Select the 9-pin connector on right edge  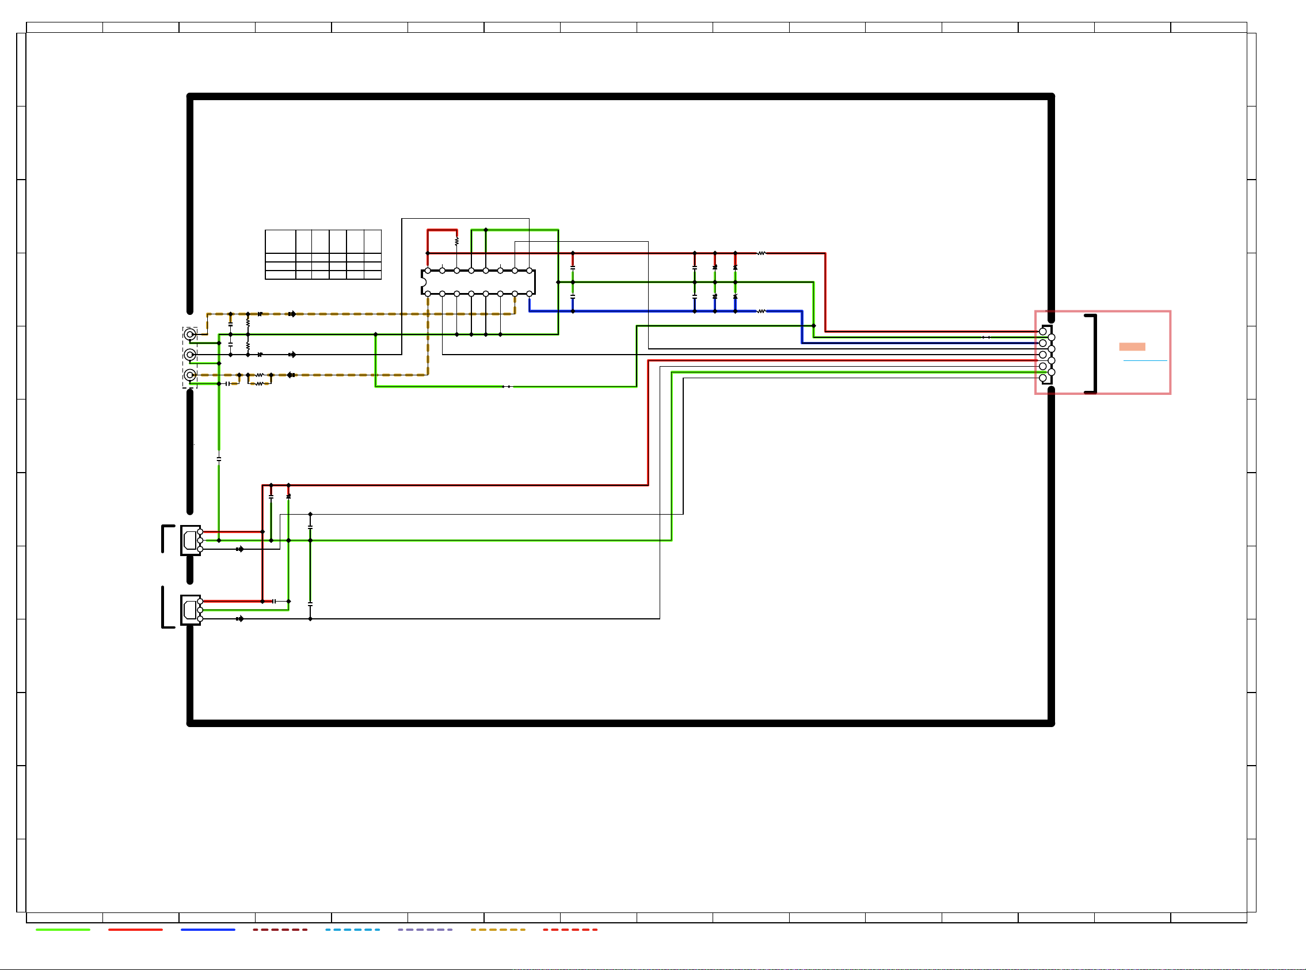[1046, 355]
